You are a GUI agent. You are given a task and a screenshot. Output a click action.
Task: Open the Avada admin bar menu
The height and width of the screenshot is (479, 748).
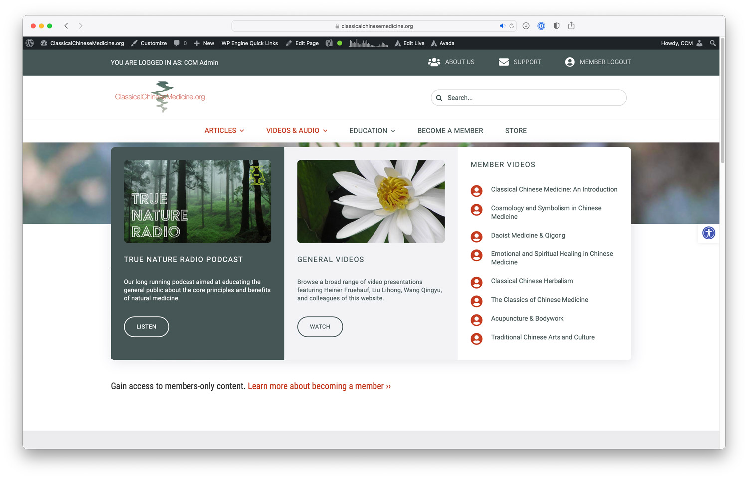click(x=442, y=43)
